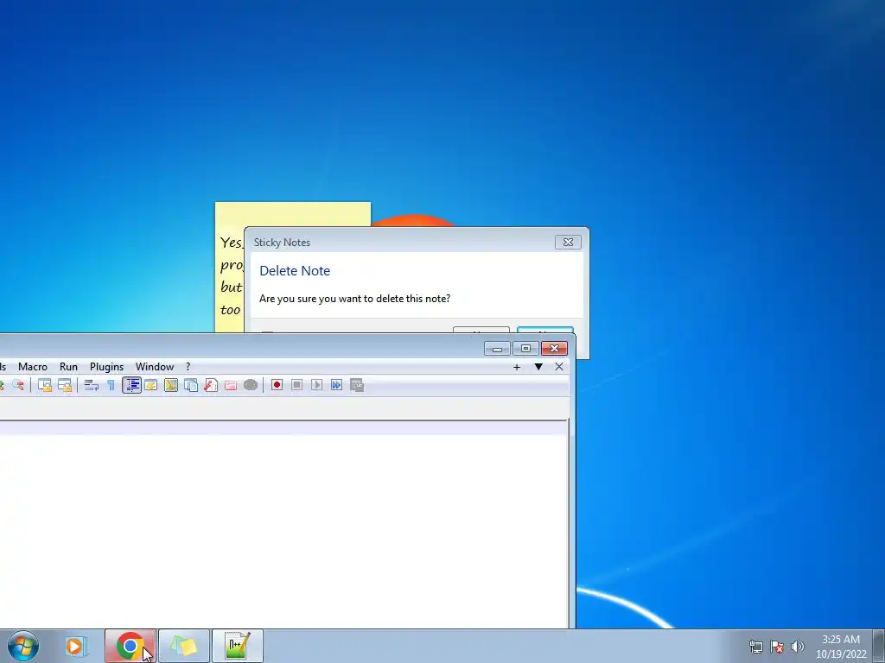The image size is (885, 663).
Task: Open the Function List panel icon
Action: tap(211, 385)
